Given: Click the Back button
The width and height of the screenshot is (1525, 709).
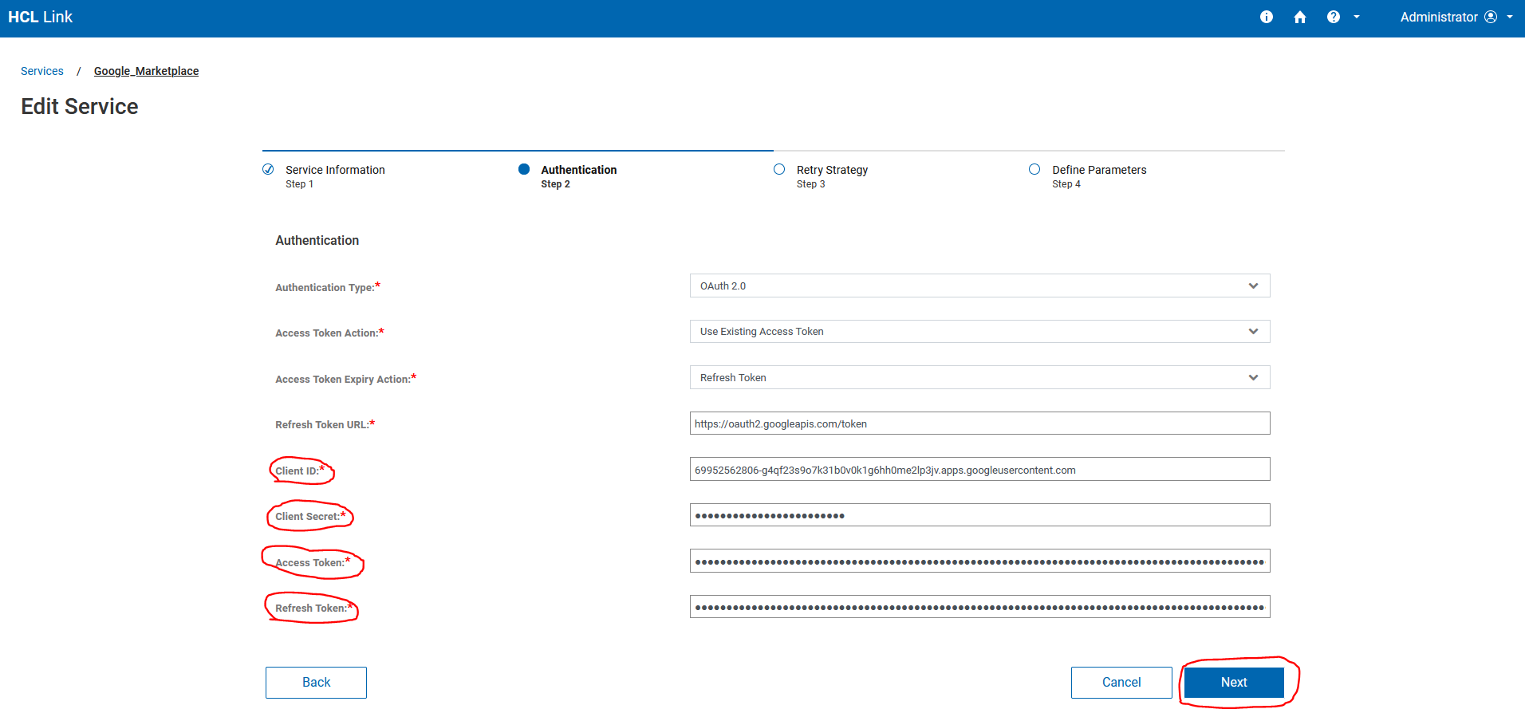Looking at the screenshot, I should click(316, 683).
